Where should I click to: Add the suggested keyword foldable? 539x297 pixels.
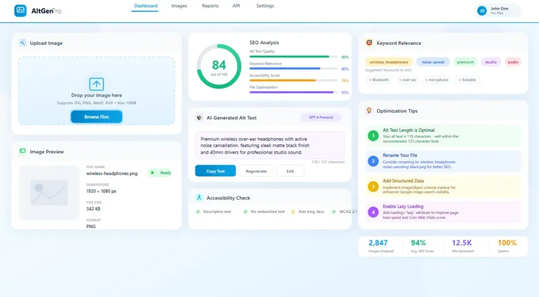coord(467,80)
